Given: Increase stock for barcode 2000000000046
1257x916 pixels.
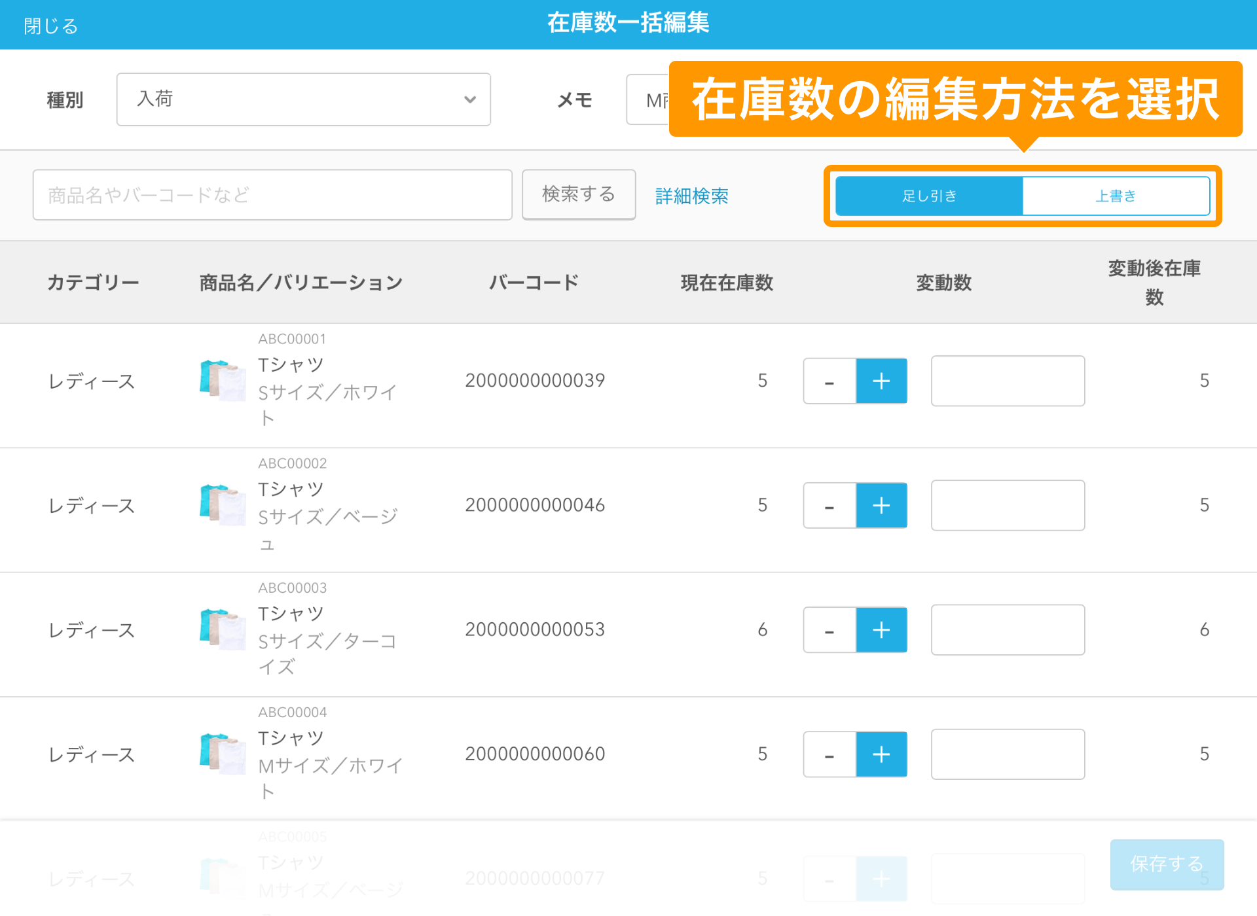Looking at the screenshot, I should (x=881, y=505).
